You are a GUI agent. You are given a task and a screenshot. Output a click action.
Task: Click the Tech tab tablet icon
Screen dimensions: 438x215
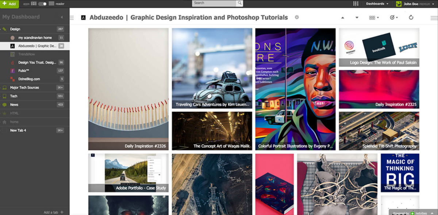click(4, 96)
